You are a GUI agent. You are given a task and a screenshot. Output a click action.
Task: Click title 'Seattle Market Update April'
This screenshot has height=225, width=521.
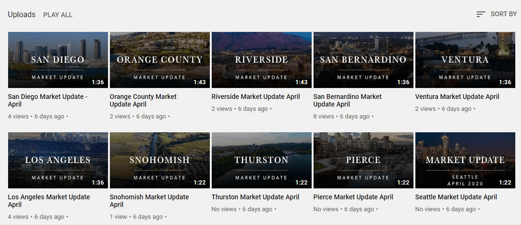click(456, 197)
